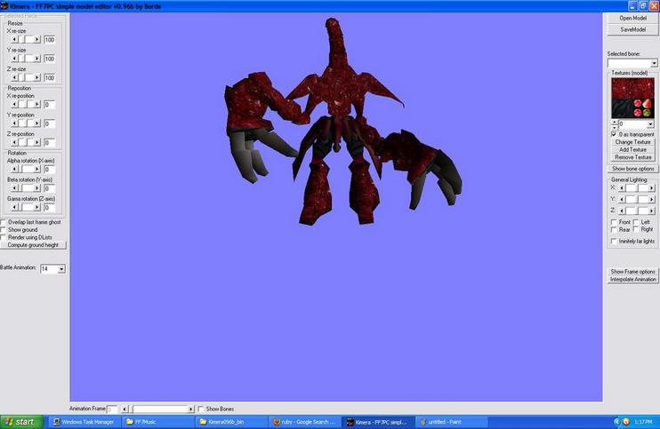Screen dimensions: 660x429
Task: Click Alpha rotation right arrow
Action: pyautogui.click(x=37, y=169)
